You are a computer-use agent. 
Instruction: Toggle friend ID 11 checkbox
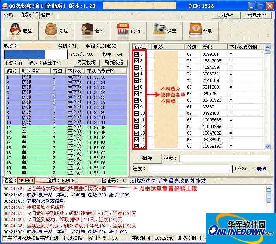coord(136,120)
